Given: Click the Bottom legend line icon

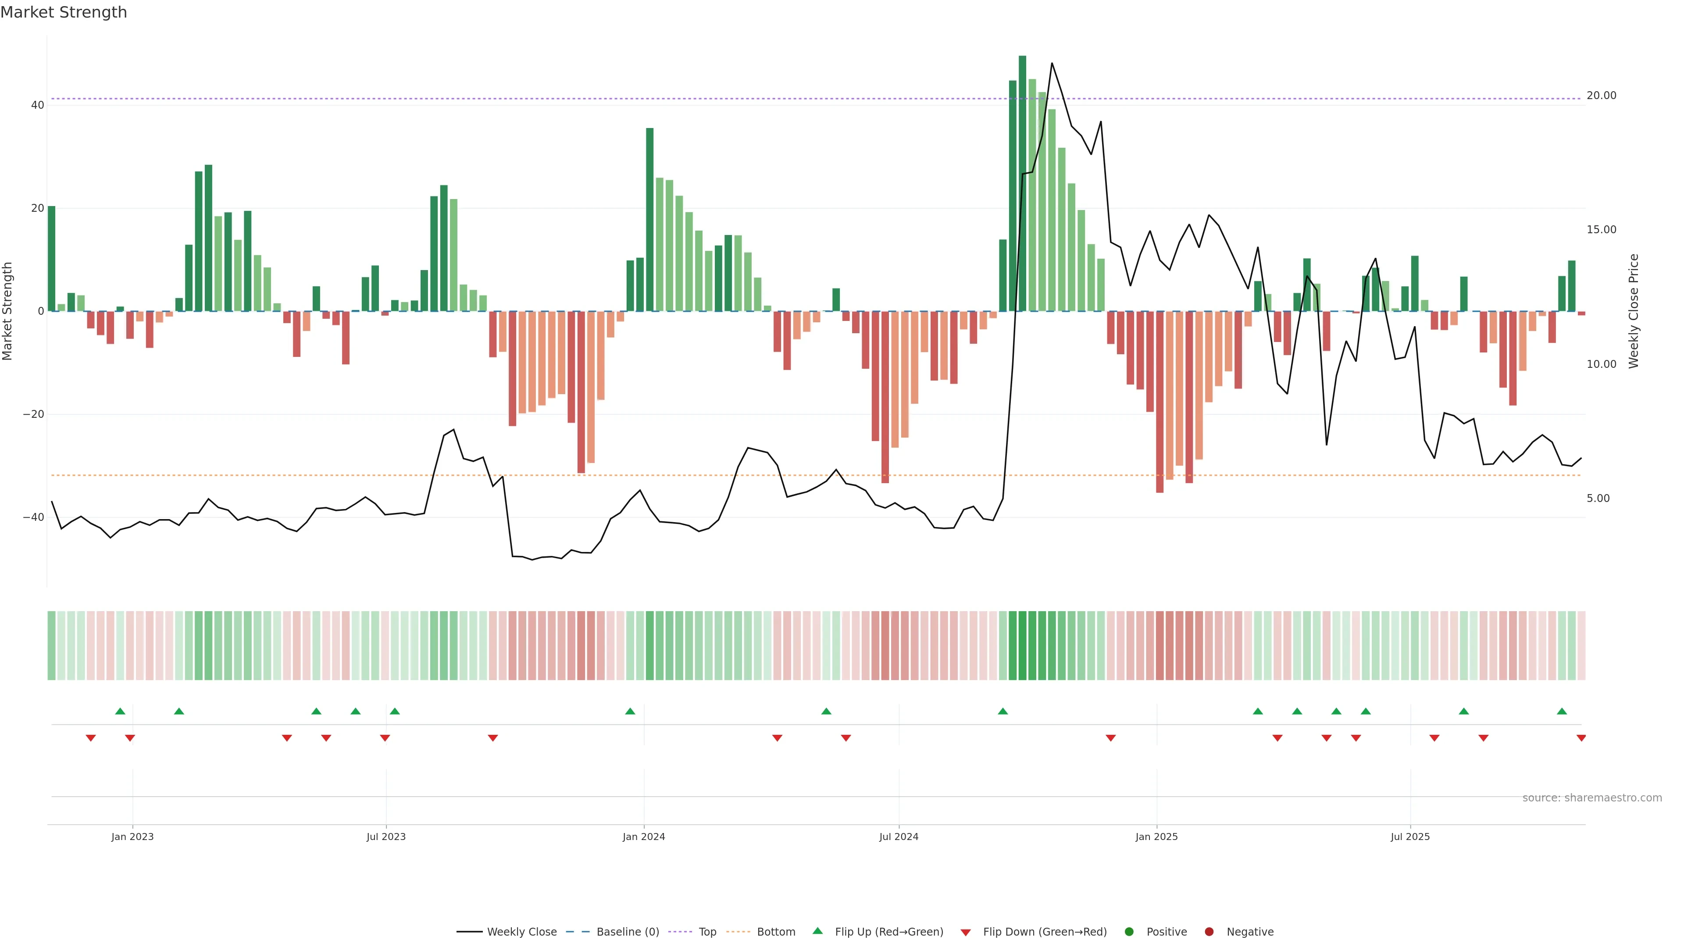Looking at the screenshot, I should click(x=738, y=932).
